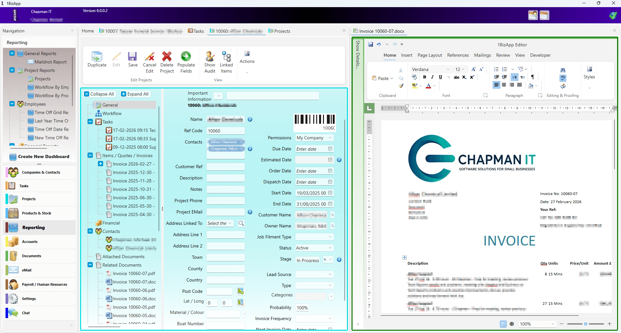Collapse the Project Reports node
Viewport: 621px width, 333px height.
(12, 70)
